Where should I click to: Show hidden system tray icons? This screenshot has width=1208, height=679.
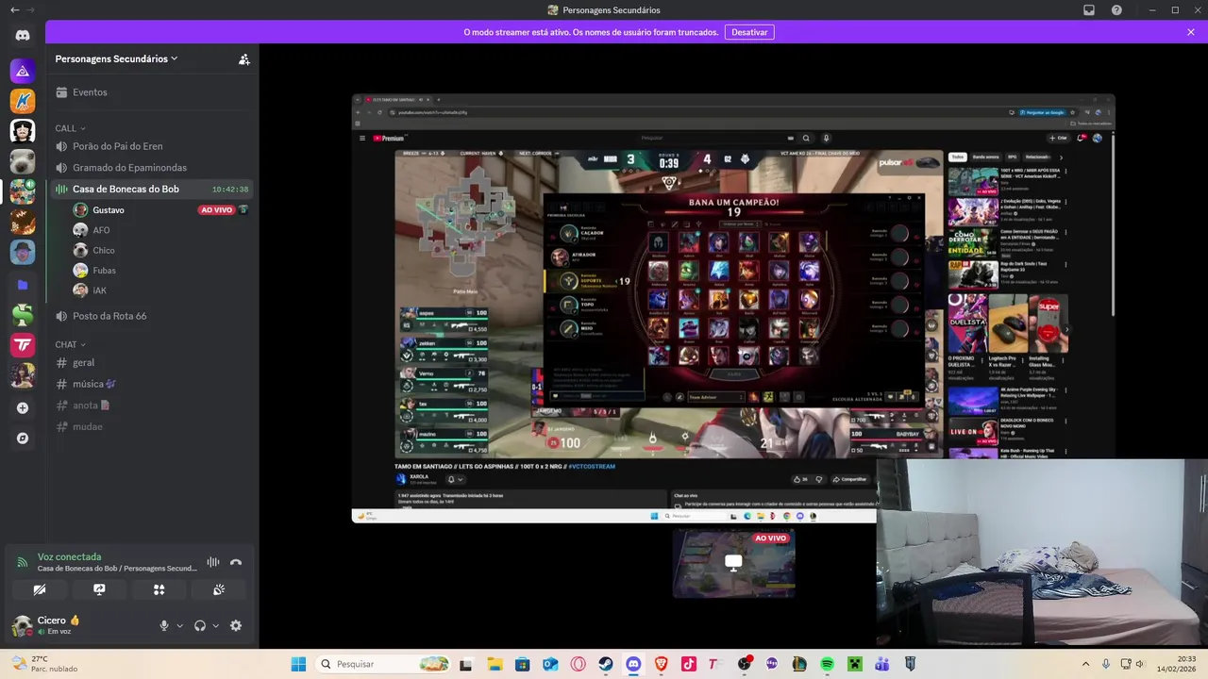pos(1085,664)
